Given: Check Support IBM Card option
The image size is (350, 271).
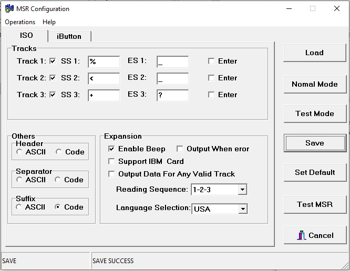Looking at the screenshot, I should click(x=111, y=161).
